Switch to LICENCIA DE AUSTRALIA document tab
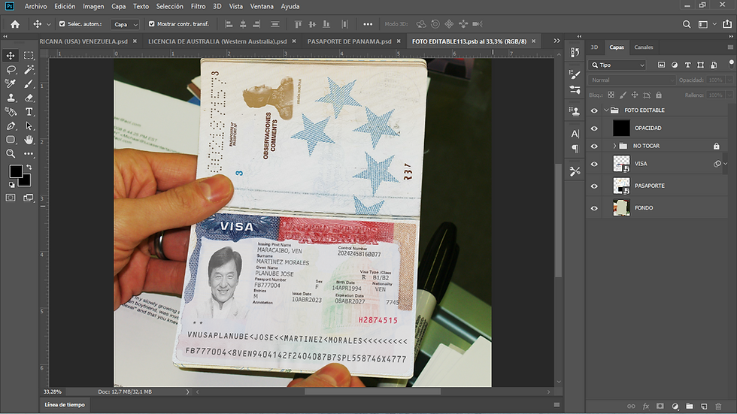The height and width of the screenshot is (414, 737). 217,41
